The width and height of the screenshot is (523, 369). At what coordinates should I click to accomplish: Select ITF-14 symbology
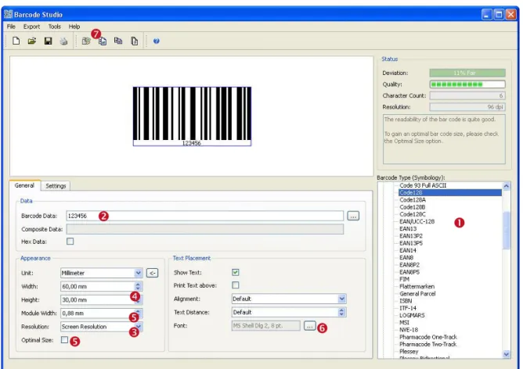408,308
